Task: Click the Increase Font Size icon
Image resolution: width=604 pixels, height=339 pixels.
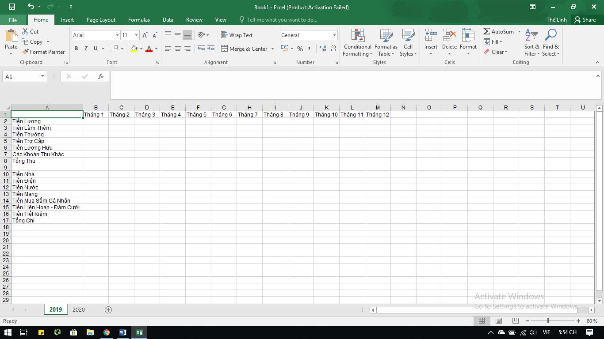Action: click(145, 35)
